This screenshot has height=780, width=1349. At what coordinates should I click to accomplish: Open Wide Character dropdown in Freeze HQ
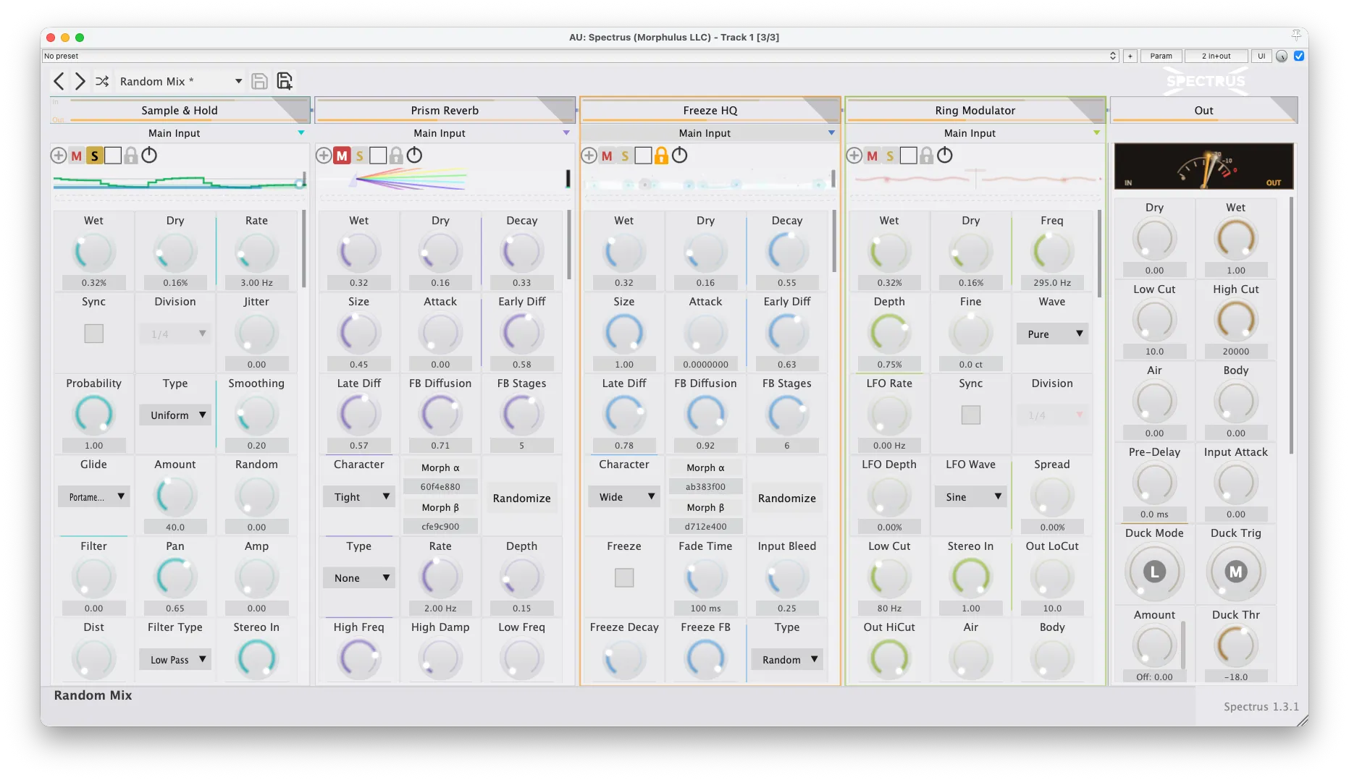pyautogui.click(x=624, y=497)
